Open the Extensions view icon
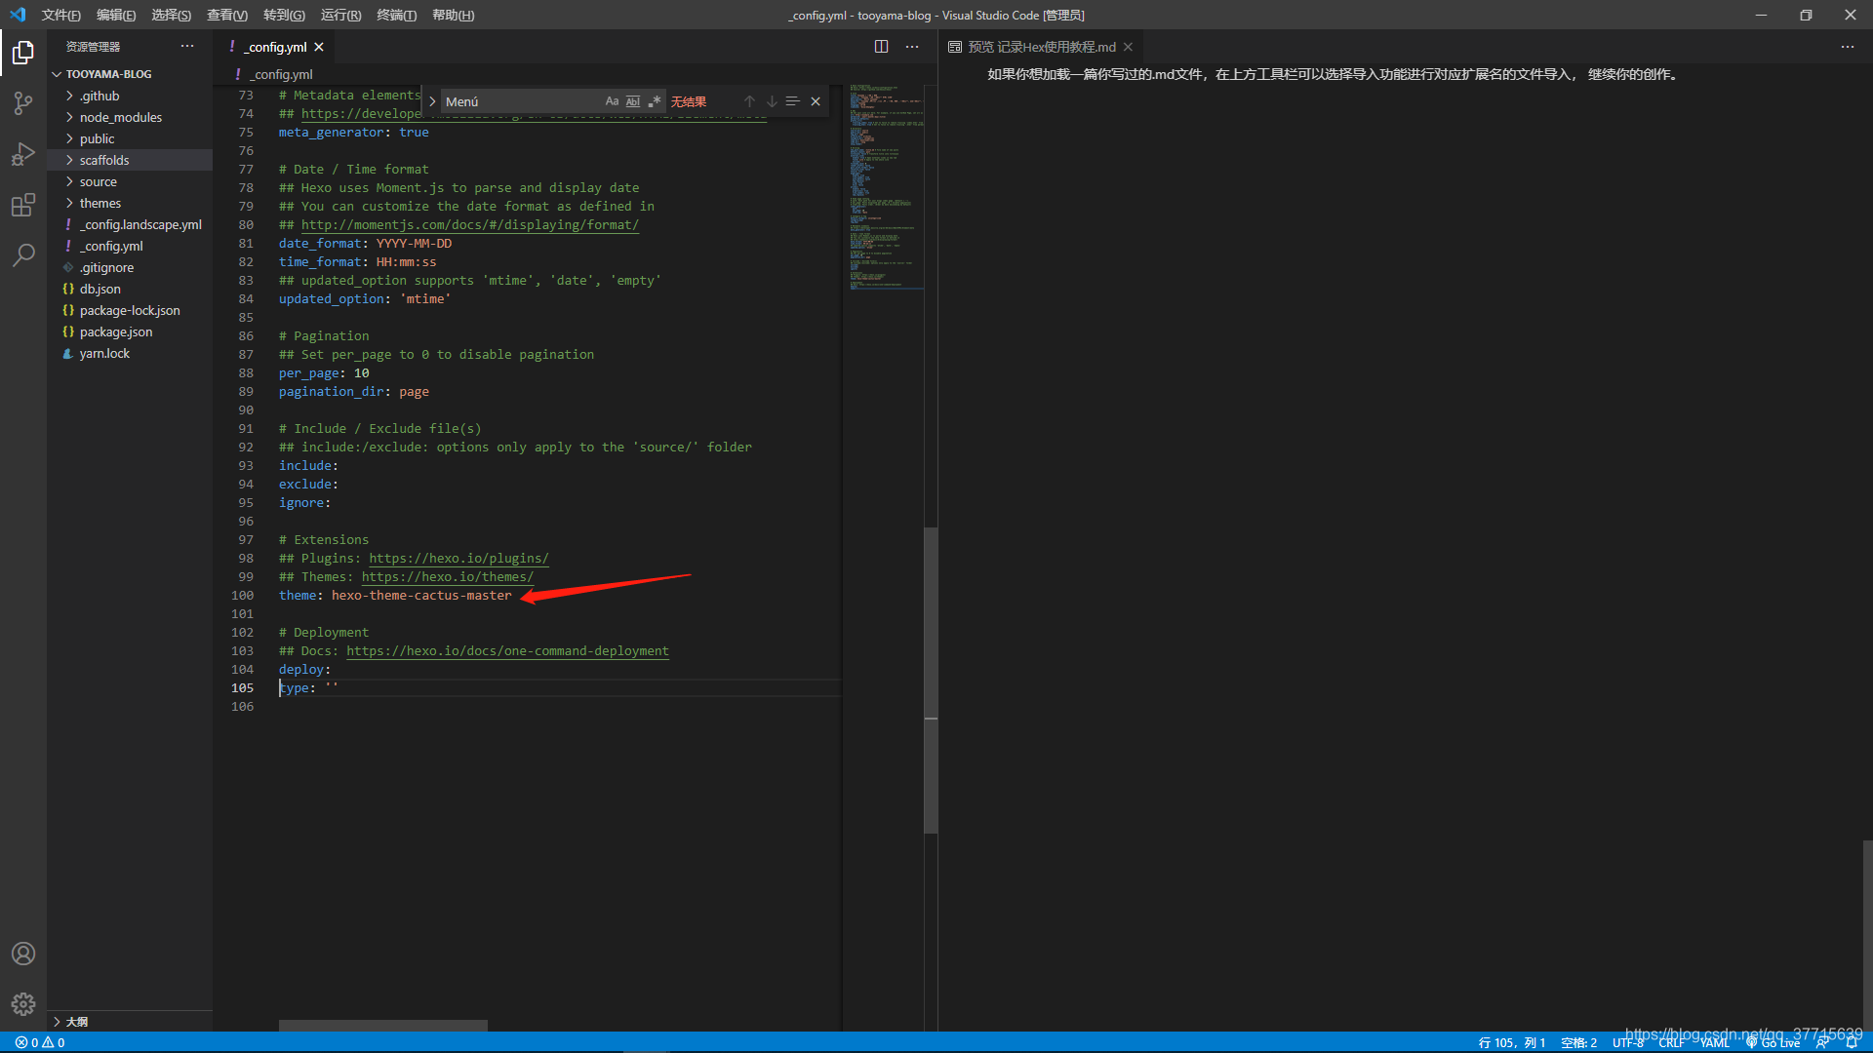This screenshot has height=1053, width=1873. click(23, 205)
